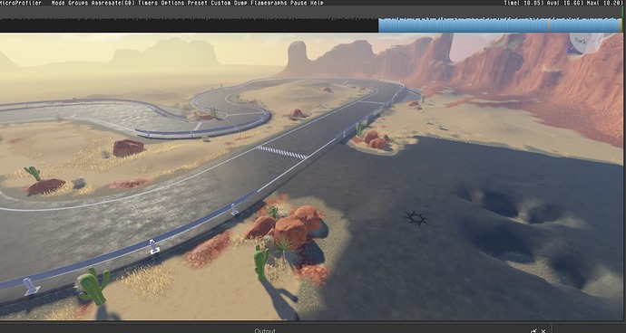This screenshot has height=333, width=626.
Task: Open the Options dropdown menu
Action: [173, 3]
